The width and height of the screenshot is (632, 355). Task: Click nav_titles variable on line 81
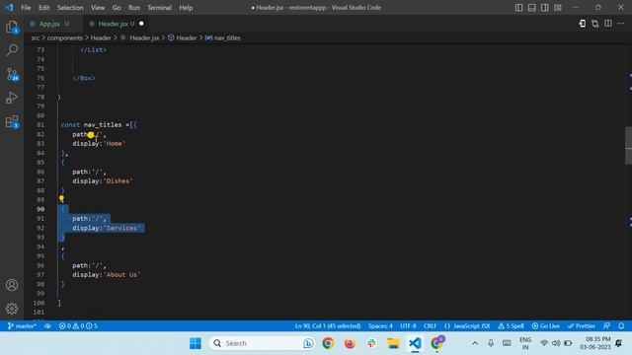(103, 125)
